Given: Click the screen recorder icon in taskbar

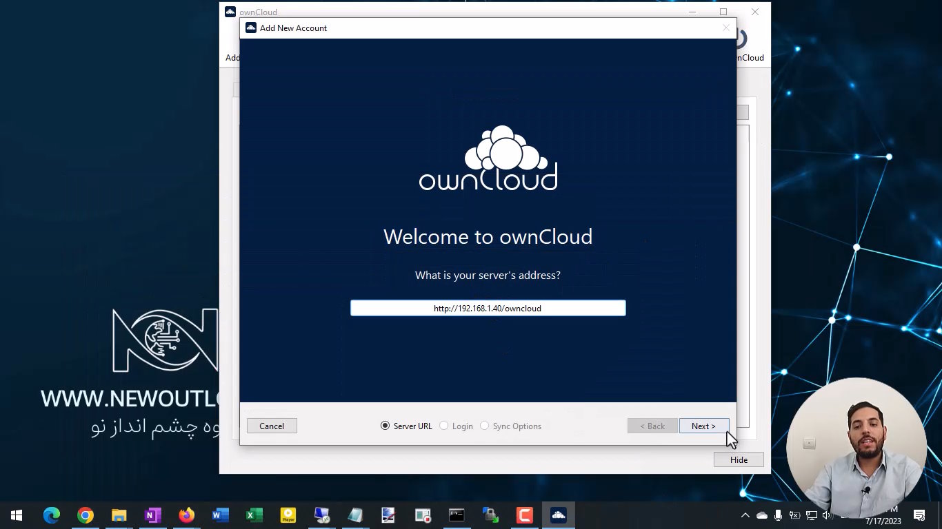Looking at the screenshot, I should tap(423, 515).
